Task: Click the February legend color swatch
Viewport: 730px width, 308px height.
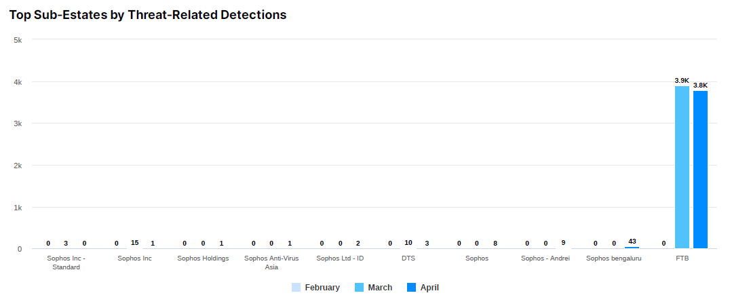Action: 296,288
